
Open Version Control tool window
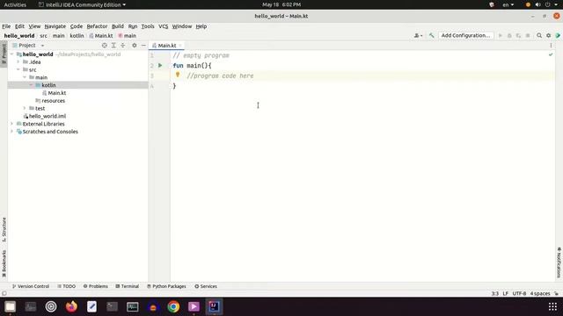[x=31, y=286]
